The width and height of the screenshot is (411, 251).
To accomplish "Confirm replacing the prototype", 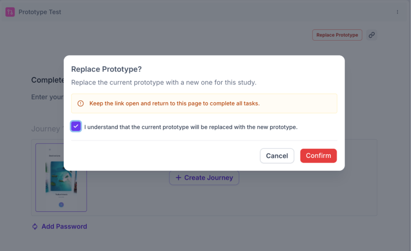I will (318, 156).
